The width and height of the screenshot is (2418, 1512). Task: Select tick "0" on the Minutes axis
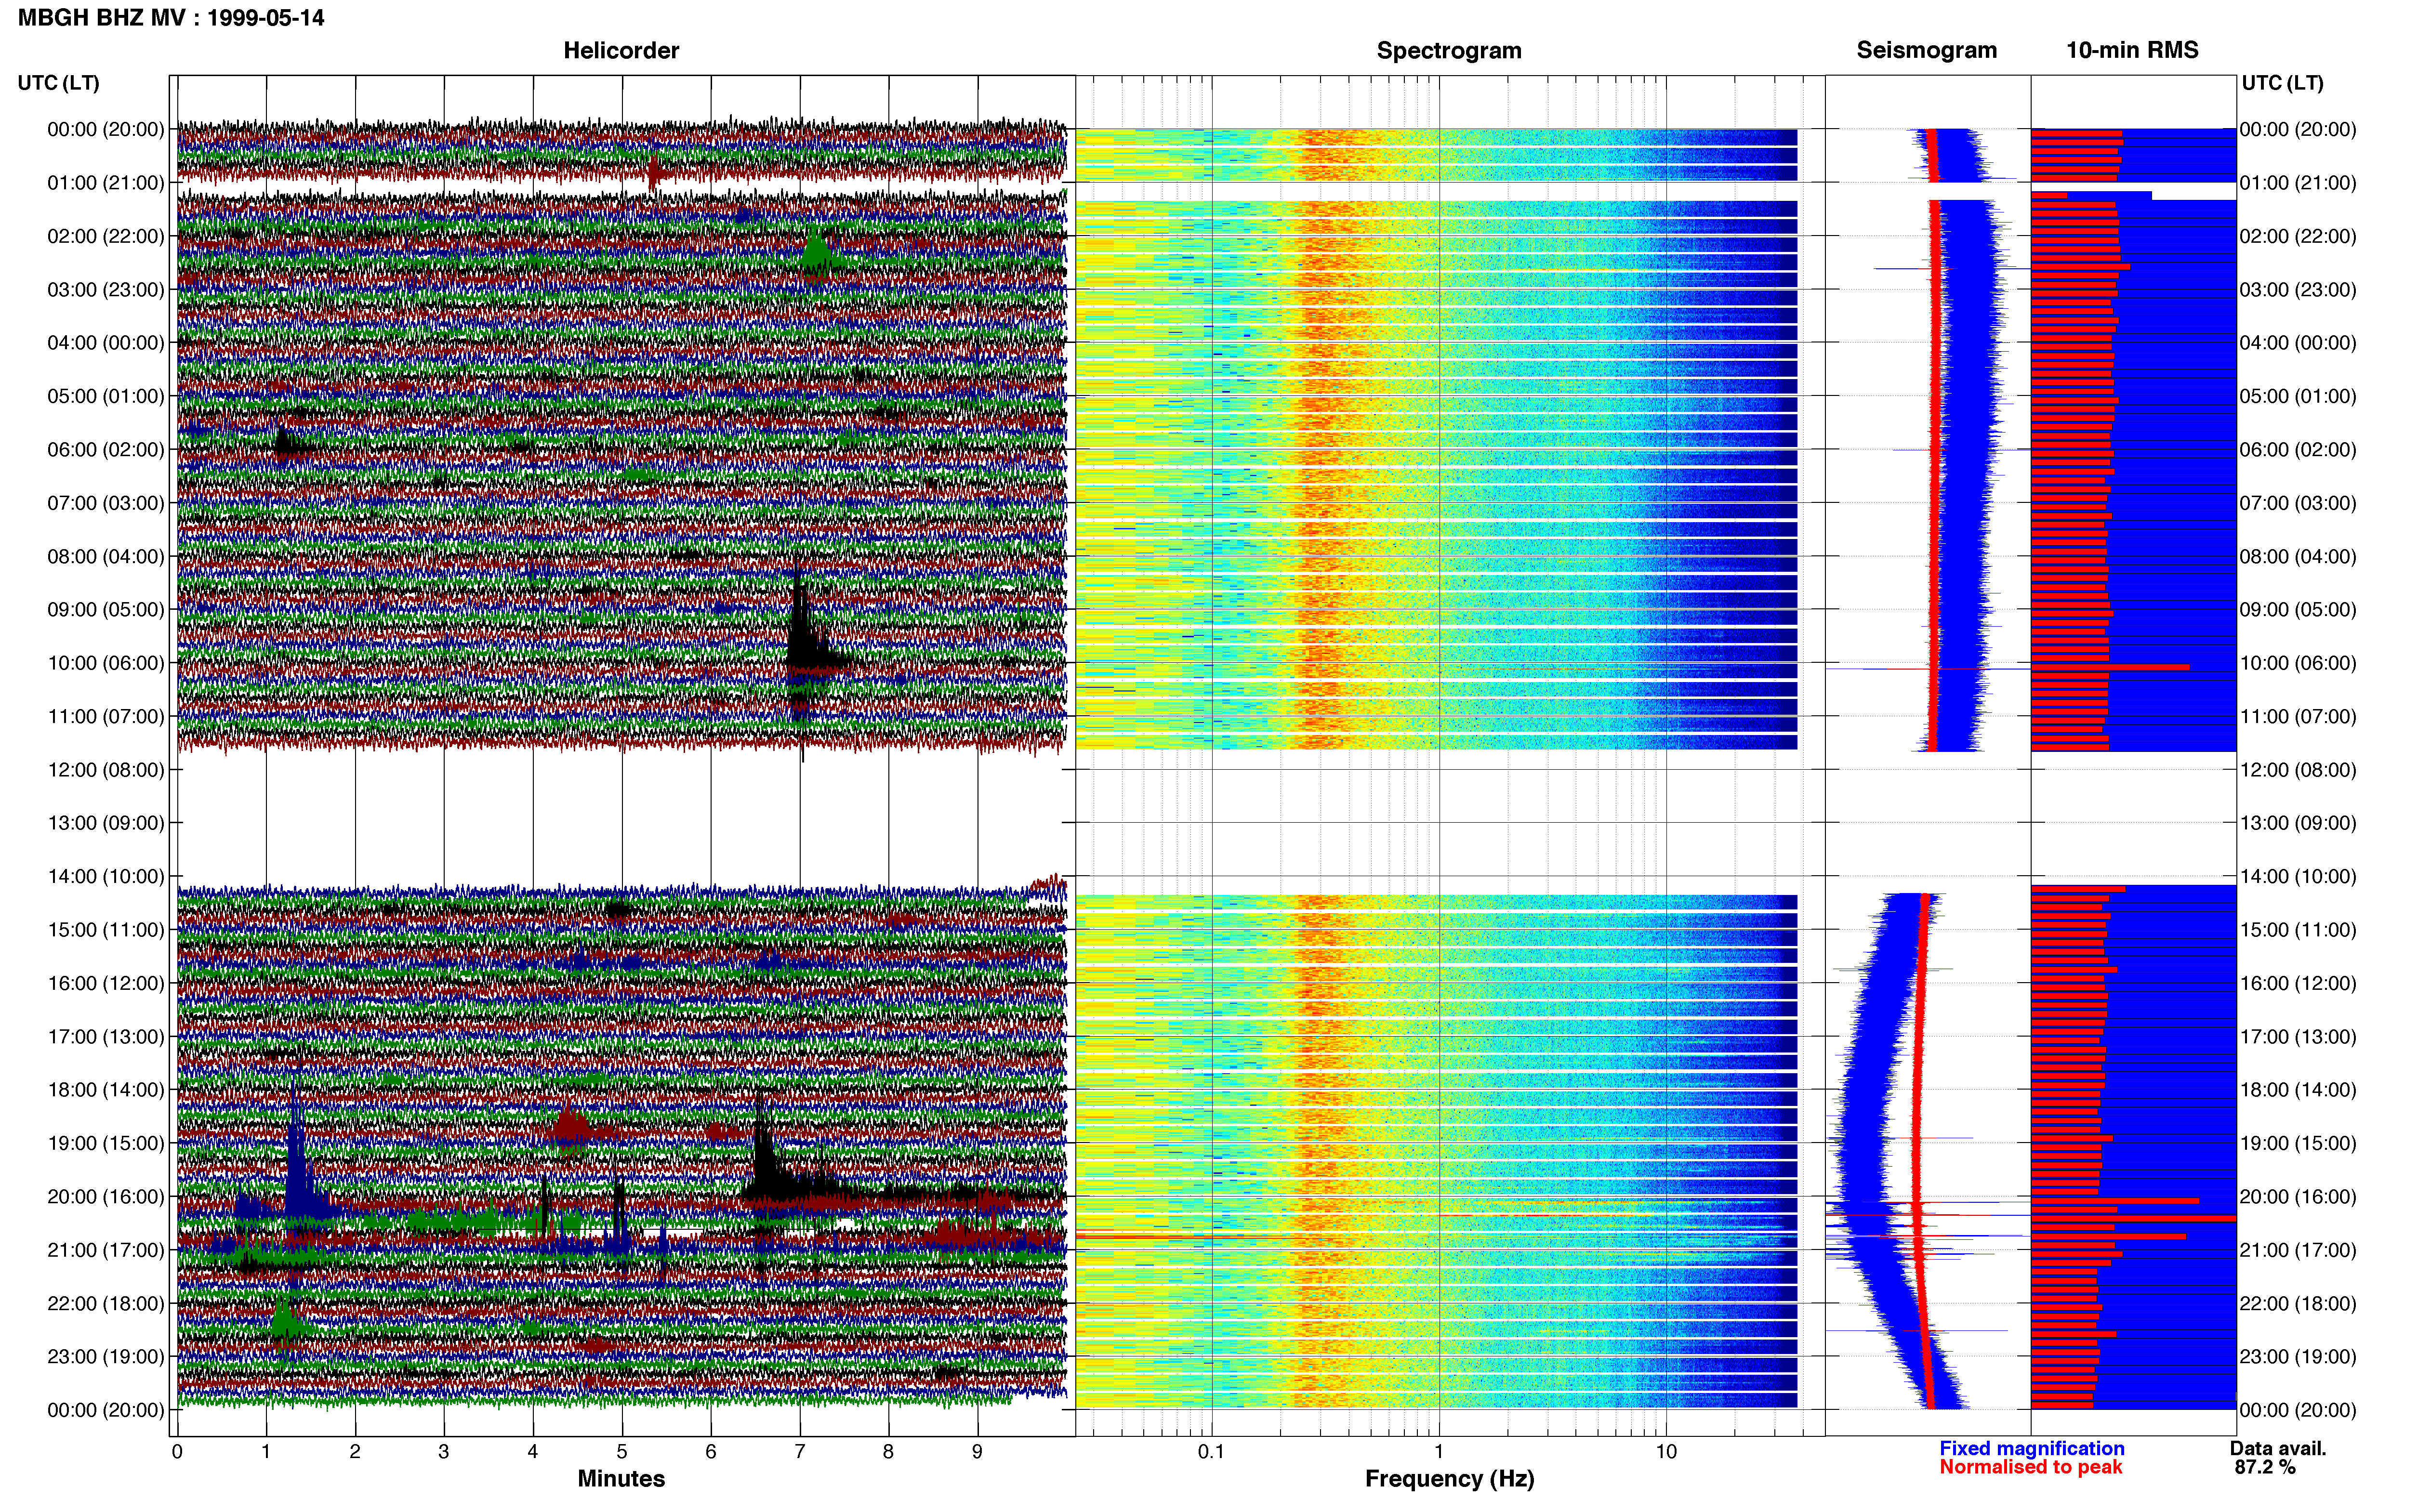(x=177, y=1452)
